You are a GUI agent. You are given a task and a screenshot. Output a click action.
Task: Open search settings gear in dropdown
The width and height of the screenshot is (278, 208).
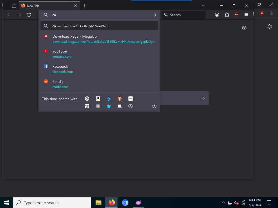154,106
